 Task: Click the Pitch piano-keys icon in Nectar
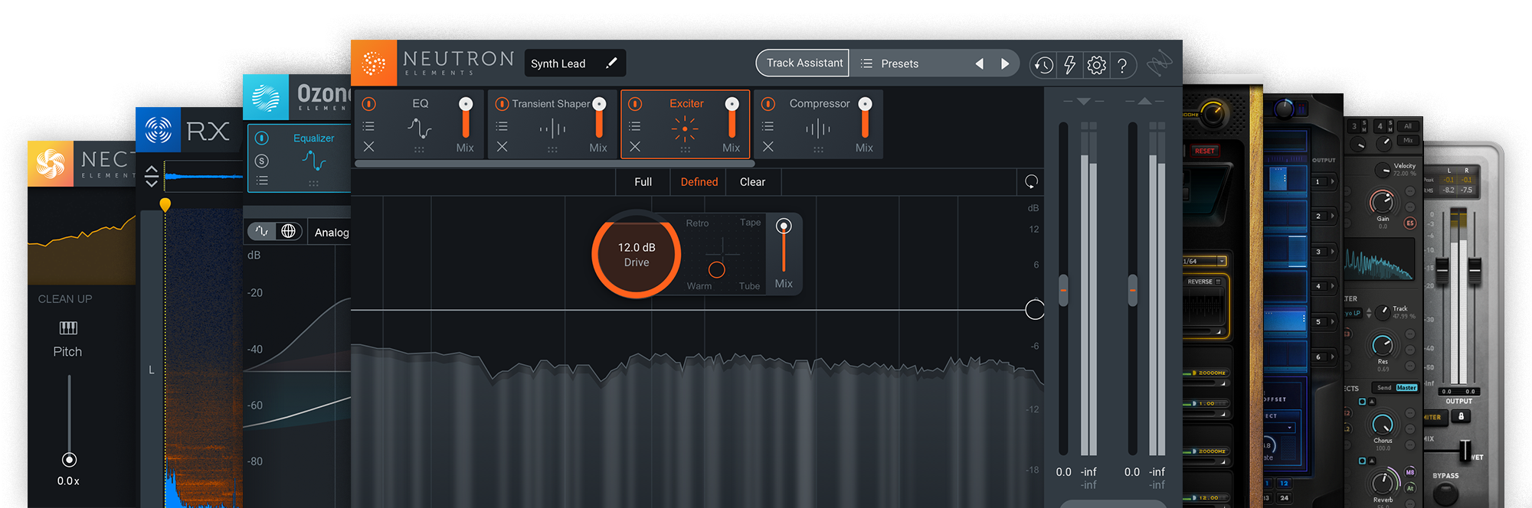68,328
